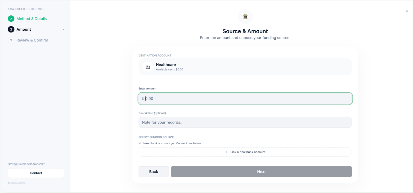Select the Healthcare destination account card
Viewport: 413px width, 193px height.
pos(245,67)
